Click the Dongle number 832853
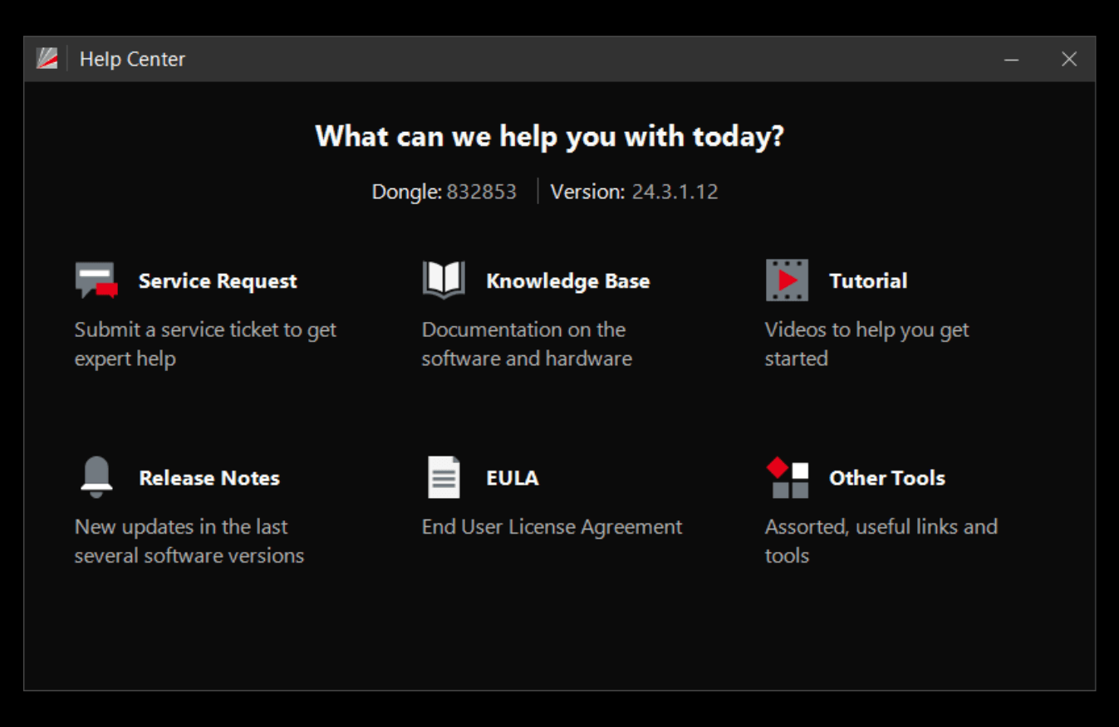The width and height of the screenshot is (1119, 727). 482,192
